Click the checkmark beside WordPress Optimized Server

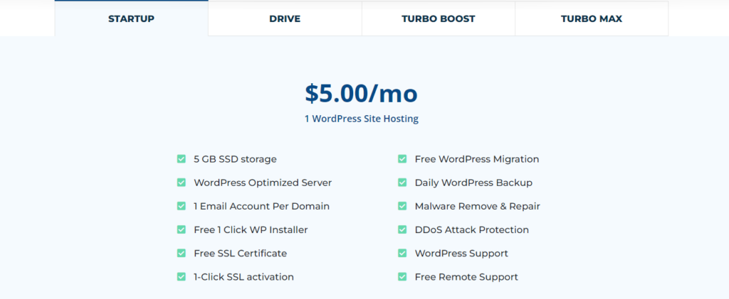(182, 183)
